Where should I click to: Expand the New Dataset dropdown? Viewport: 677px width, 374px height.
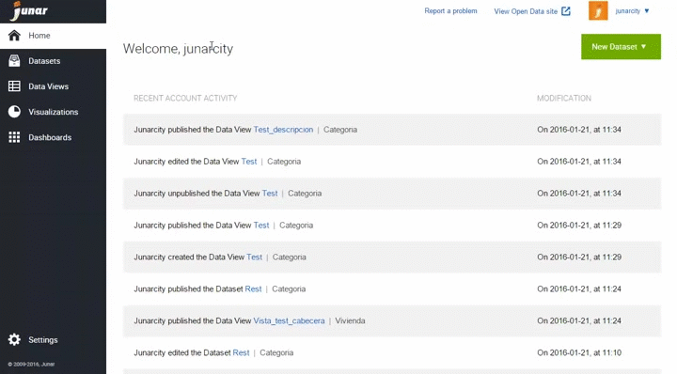621,47
